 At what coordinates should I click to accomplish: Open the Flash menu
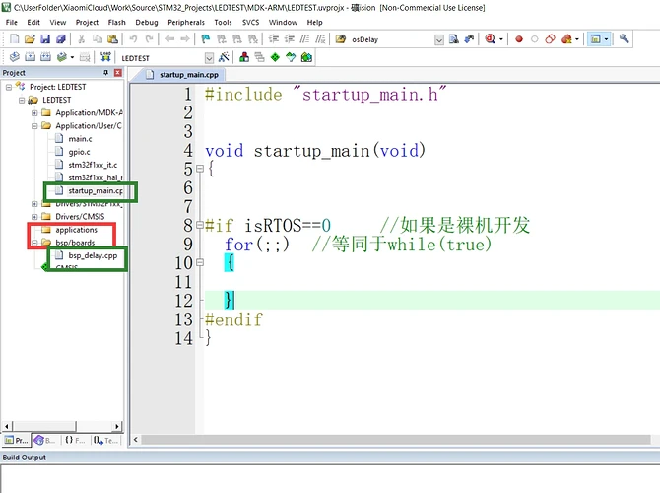pos(116,21)
